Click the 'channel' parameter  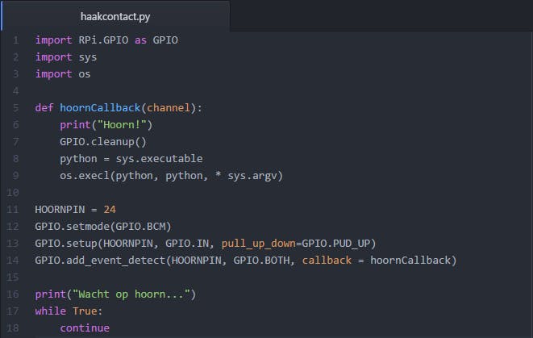click(169, 108)
